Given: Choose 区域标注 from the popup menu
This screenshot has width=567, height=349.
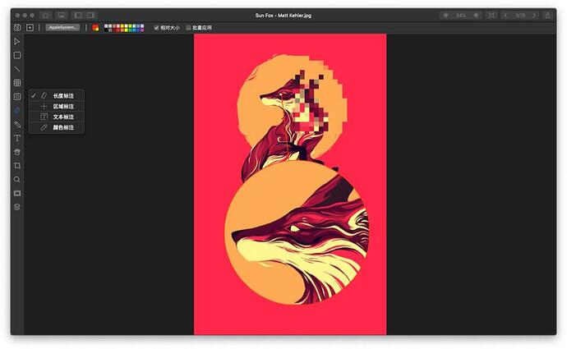Looking at the screenshot, I should pyautogui.click(x=63, y=106).
